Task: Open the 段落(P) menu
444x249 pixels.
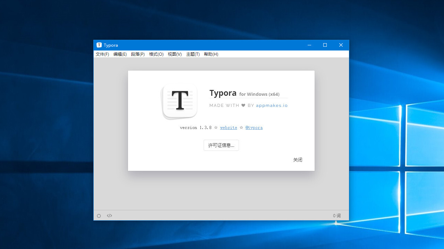Action: pyautogui.click(x=138, y=54)
